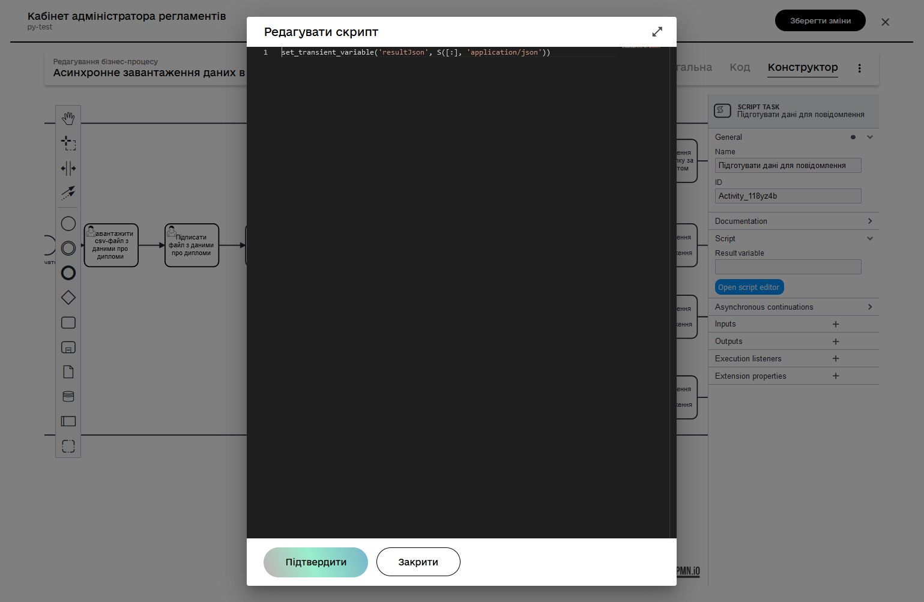Switch to the Конструктор tab
Viewport: 924px width, 602px height.
(803, 67)
